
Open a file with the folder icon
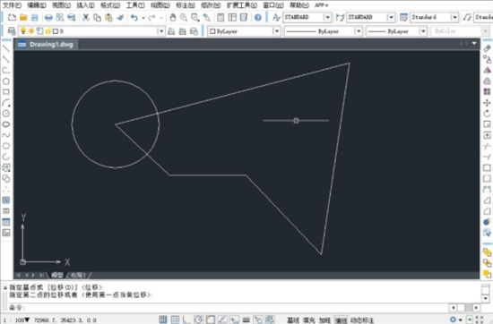(x=23, y=17)
